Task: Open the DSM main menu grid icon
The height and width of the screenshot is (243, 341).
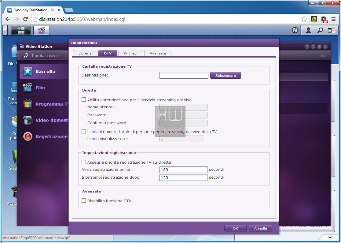Action: coord(21,30)
